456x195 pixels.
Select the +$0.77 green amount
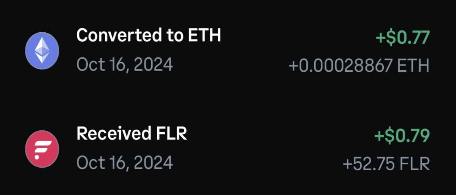click(x=402, y=37)
